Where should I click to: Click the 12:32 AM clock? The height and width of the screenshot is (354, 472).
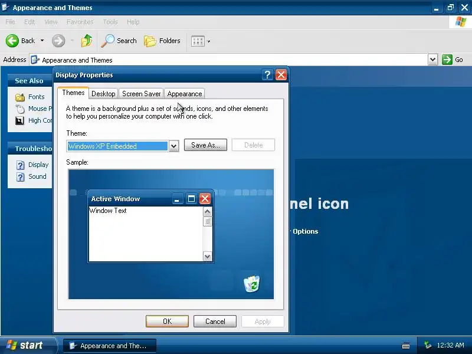click(450, 345)
